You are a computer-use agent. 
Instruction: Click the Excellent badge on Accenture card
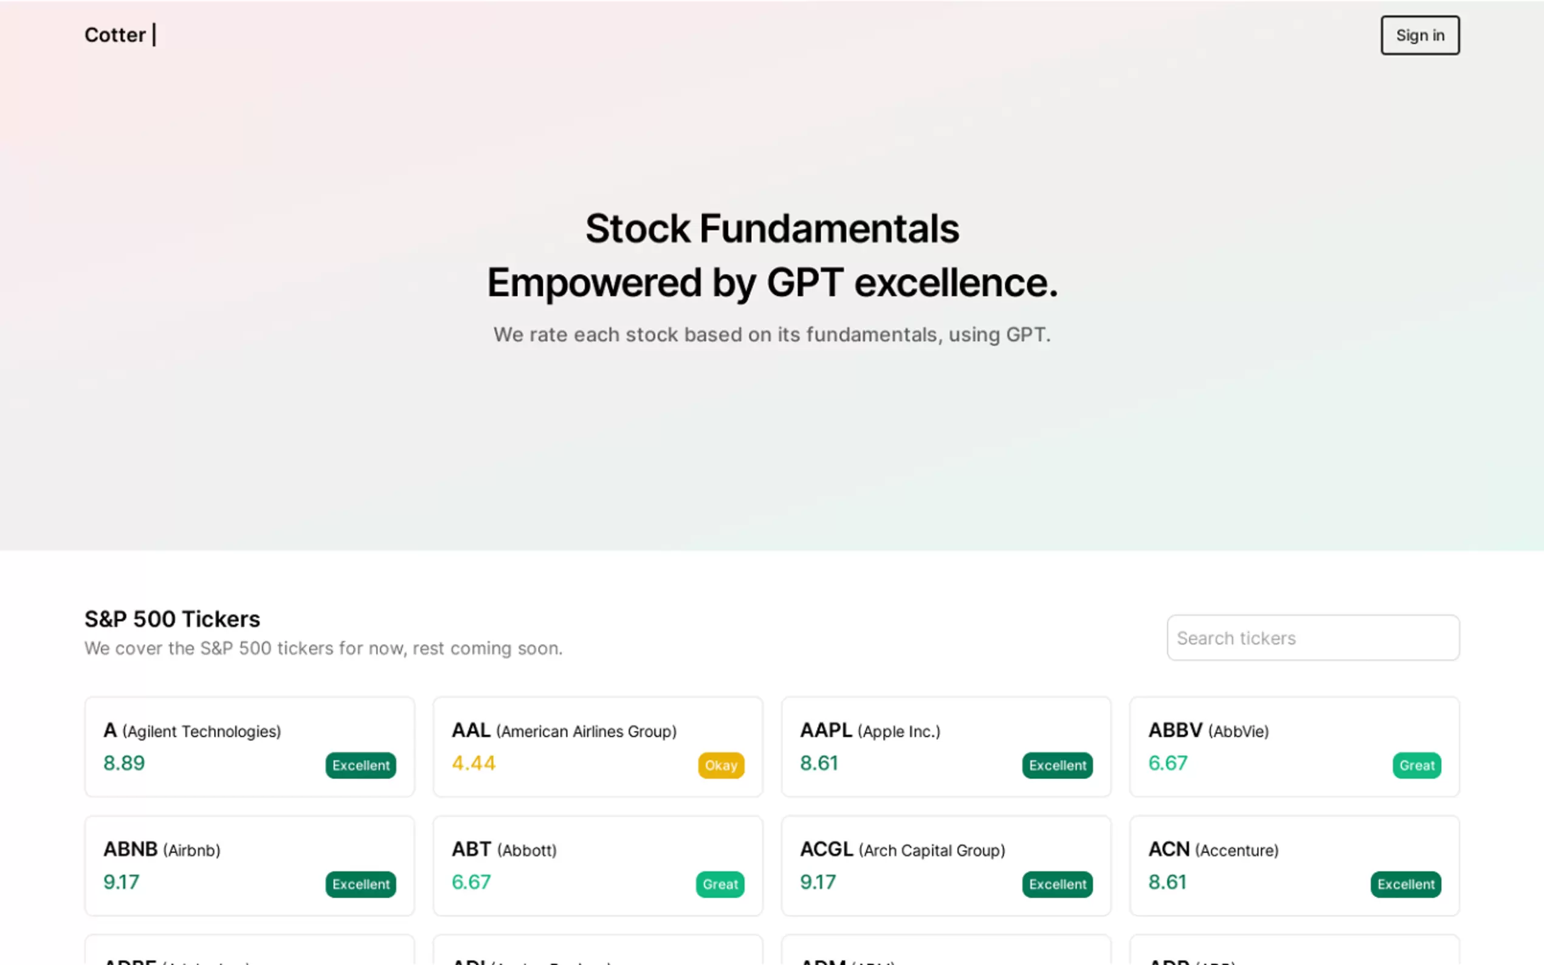(x=1405, y=885)
